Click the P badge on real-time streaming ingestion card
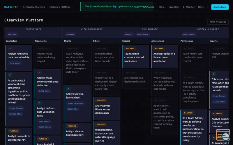 [x=10, y=75]
